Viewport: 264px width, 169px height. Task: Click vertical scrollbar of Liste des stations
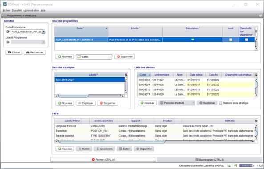[256, 84]
